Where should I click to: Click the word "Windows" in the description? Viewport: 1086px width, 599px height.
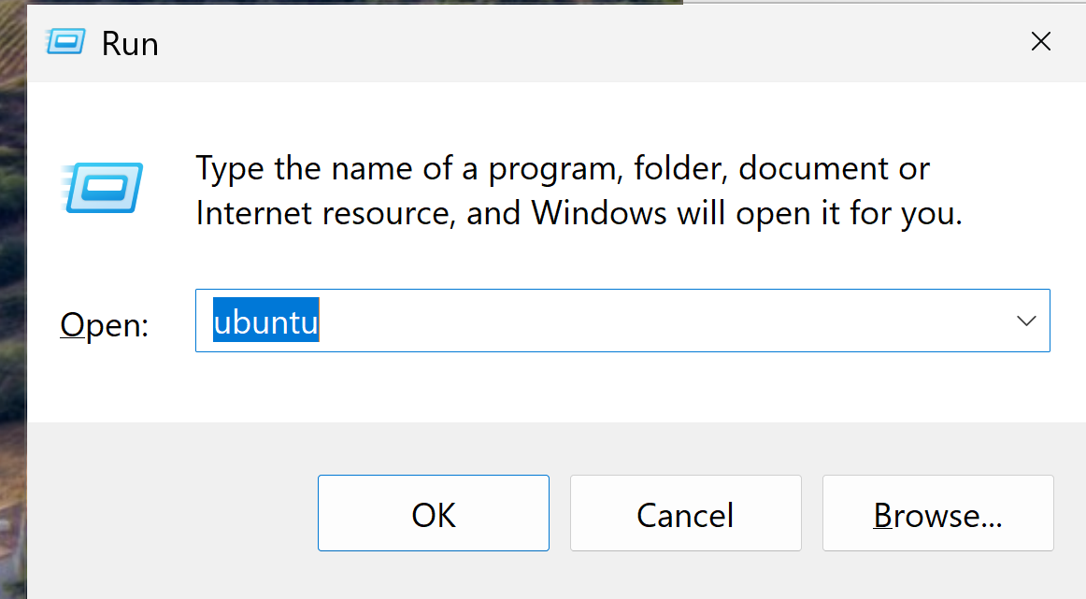click(599, 214)
